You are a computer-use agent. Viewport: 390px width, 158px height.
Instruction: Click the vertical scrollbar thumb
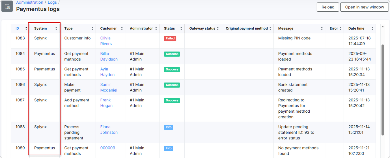pos(383,90)
